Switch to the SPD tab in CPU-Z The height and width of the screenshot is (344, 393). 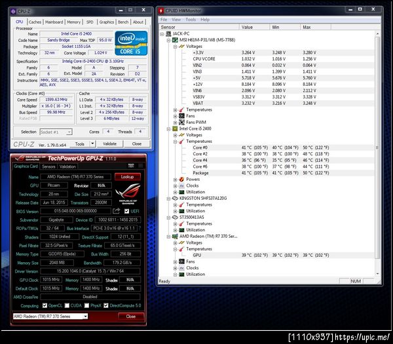tap(90, 22)
